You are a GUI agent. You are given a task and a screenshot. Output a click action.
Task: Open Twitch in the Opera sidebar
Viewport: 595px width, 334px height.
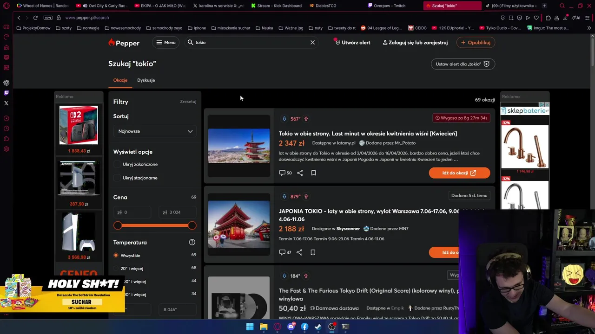(6, 93)
